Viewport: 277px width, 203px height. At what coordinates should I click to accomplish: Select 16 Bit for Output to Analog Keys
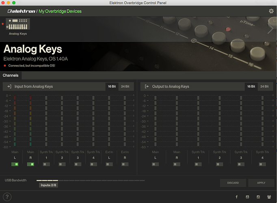pos(251,86)
